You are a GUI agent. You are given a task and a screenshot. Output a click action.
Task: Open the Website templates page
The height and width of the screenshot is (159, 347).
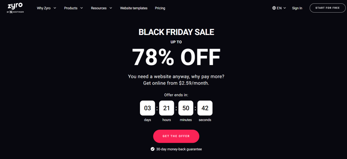[134, 8]
